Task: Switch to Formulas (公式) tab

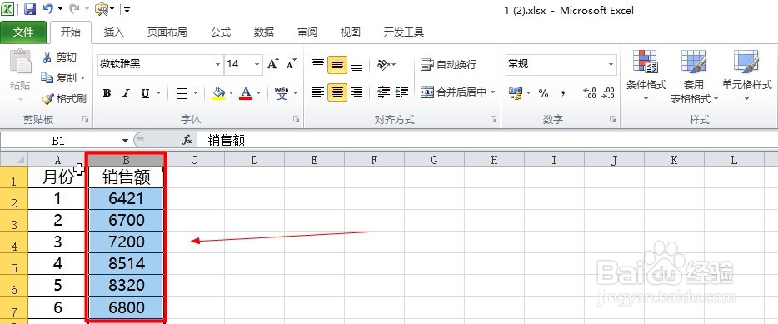Action: click(x=221, y=32)
